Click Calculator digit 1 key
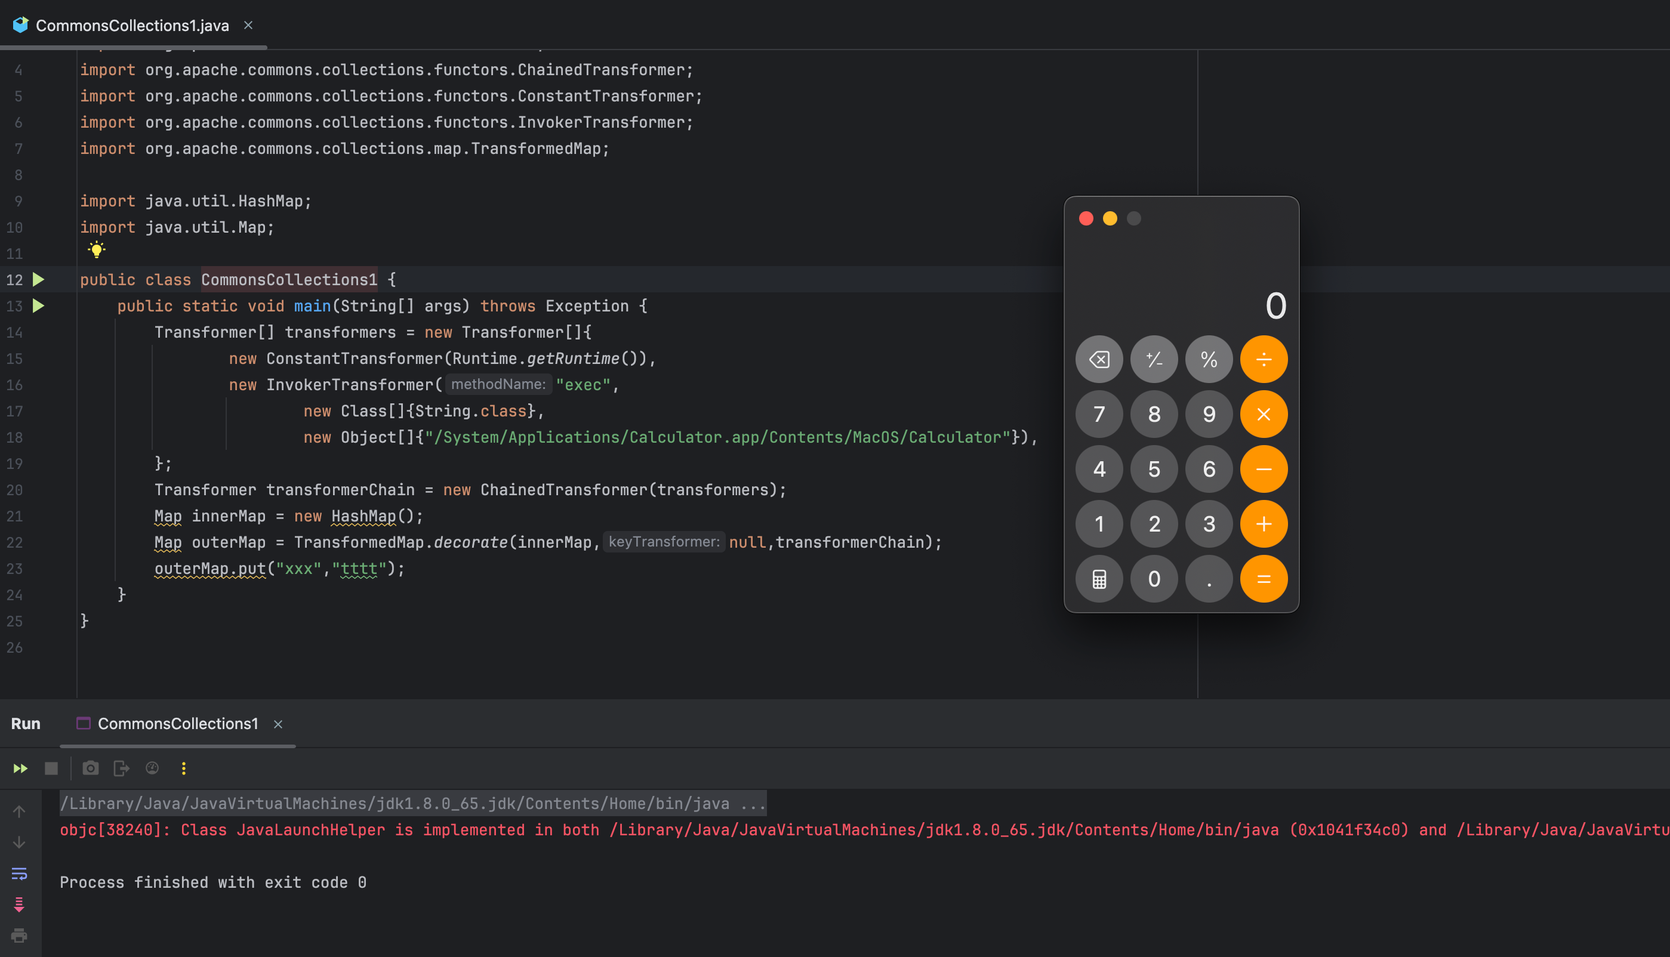Viewport: 1670px width, 957px height. tap(1099, 524)
